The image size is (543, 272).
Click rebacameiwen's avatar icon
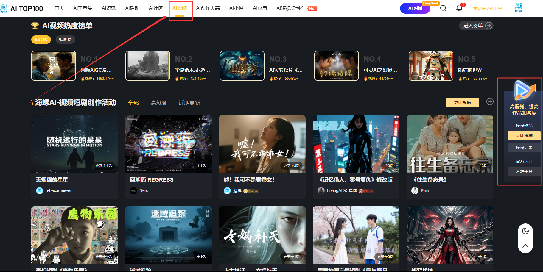[x=40, y=191]
